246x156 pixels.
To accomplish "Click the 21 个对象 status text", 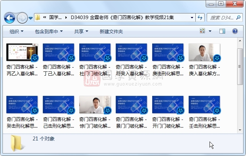I will click(x=44, y=139).
